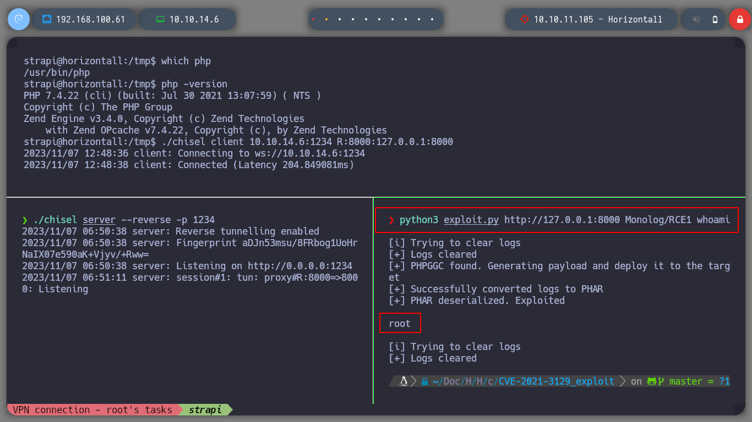Select the "strapi" tmux window tab
Screen dimensions: 752x422
click(205, 409)
